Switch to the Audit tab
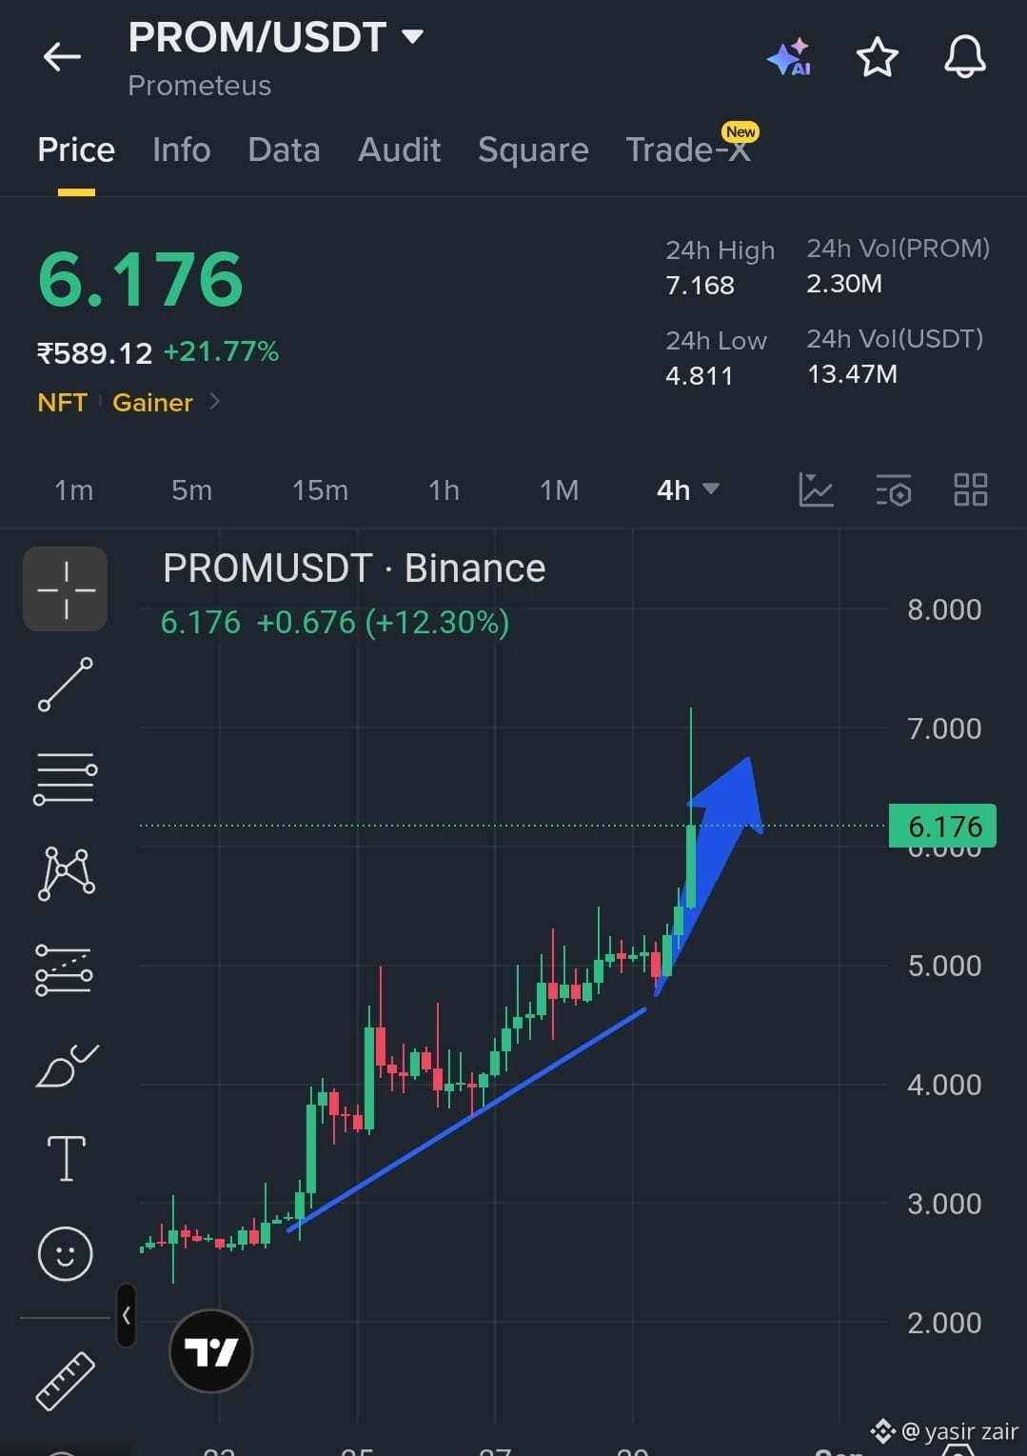The image size is (1027, 1456). (399, 150)
